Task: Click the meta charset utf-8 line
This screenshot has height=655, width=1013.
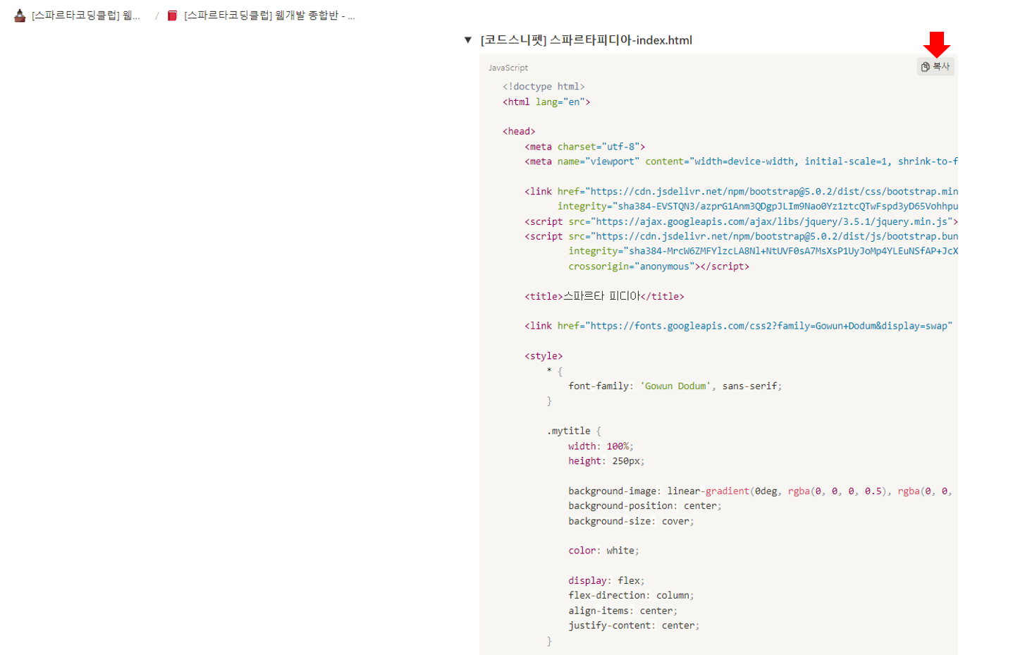Action: (x=584, y=147)
